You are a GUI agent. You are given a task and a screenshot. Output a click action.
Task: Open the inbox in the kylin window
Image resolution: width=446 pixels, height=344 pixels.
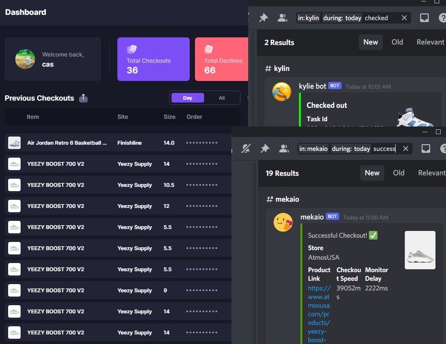[424, 17]
